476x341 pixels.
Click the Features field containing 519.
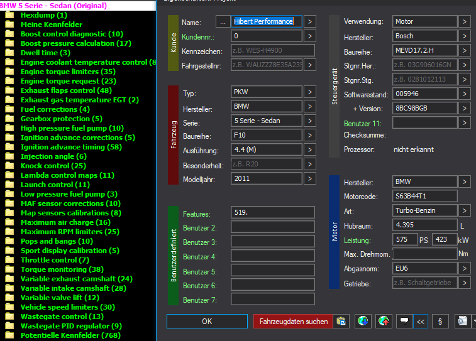click(x=273, y=212)
